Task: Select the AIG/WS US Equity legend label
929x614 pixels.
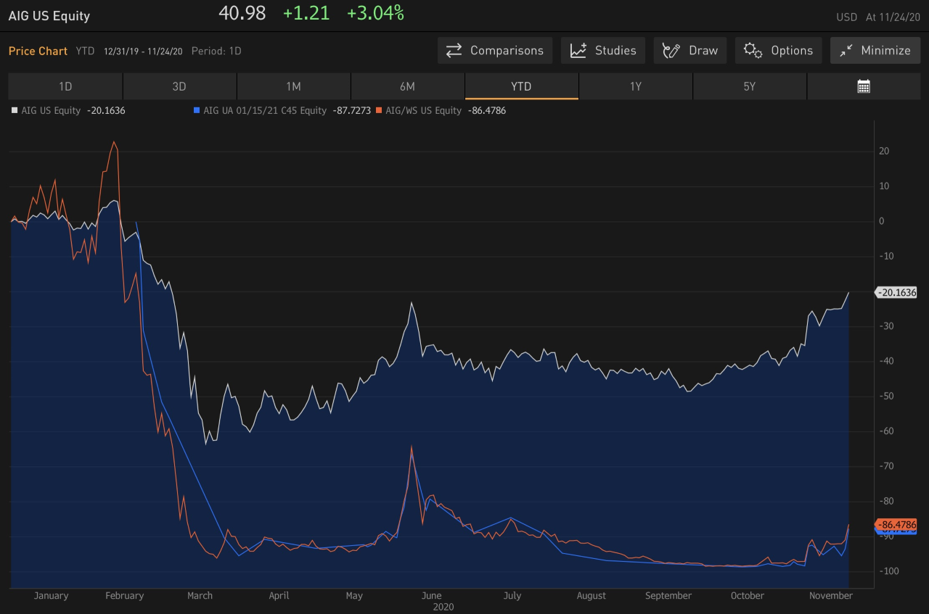Action: [x=423, y=111]
